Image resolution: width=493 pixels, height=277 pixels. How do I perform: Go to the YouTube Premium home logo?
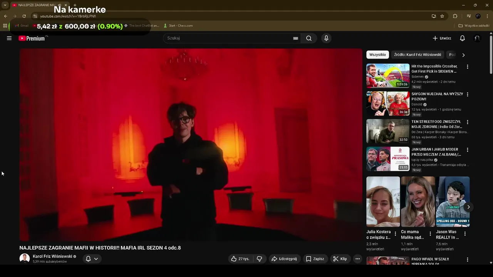pyautogui.click(x=32, y=38)
